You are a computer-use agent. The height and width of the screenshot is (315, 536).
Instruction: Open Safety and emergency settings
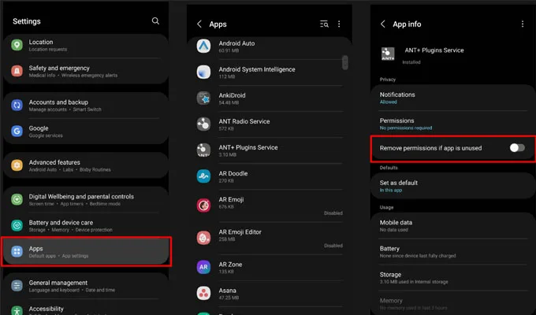(x=86, y=71)
